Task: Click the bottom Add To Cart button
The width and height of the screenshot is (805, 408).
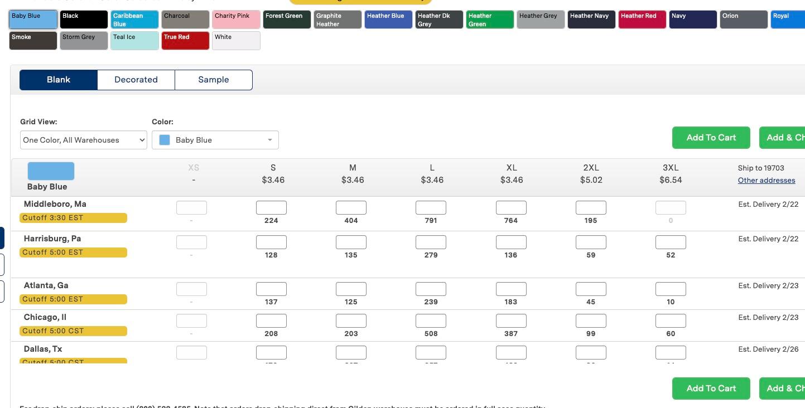Action: pyautogui.click(x=711, y=388)
